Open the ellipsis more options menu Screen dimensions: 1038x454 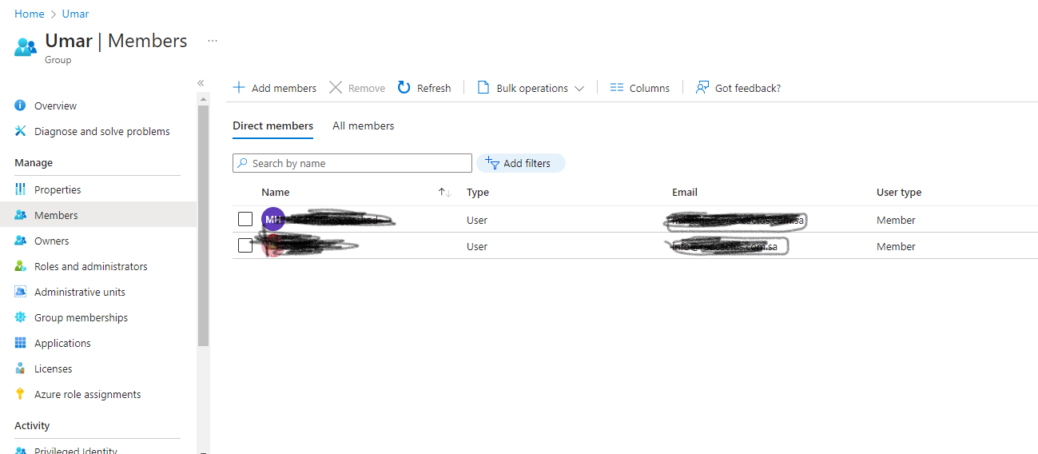pyautogui.click(x=213, y=41)
